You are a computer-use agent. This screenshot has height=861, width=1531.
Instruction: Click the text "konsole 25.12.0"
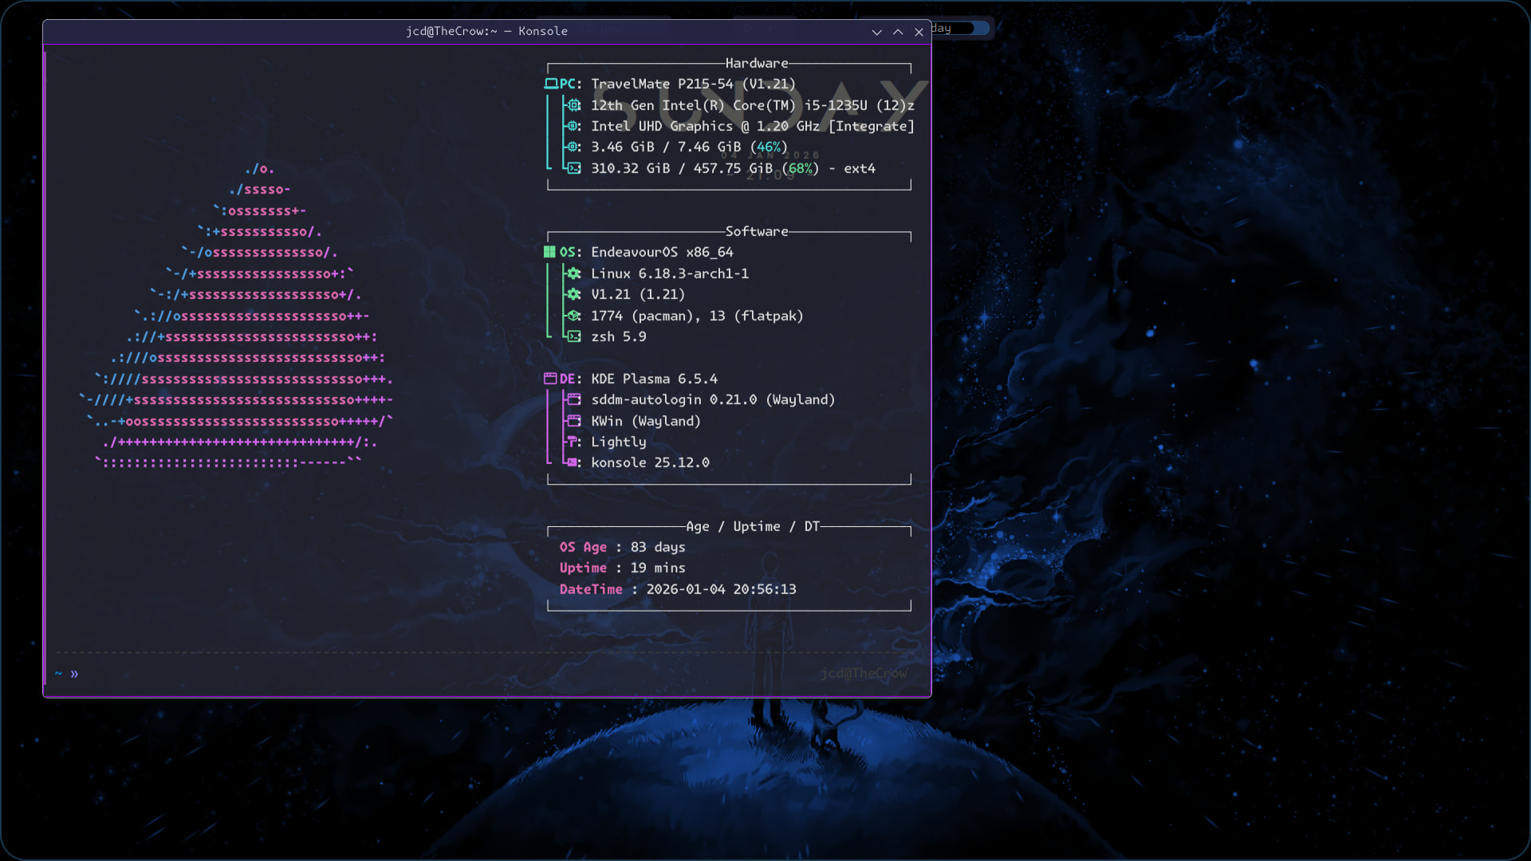click(x=650, y=462)
